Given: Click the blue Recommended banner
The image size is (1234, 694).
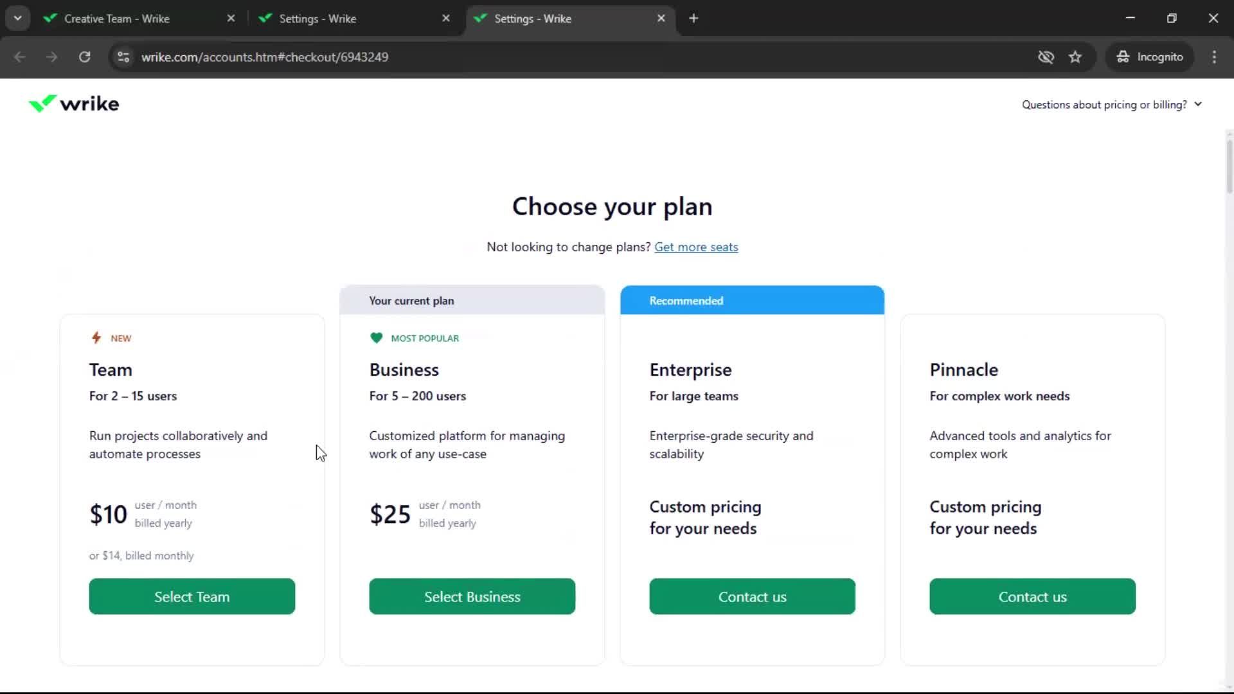Looking at the screenshot, I should pyautogui.click(x=752, y=301).
